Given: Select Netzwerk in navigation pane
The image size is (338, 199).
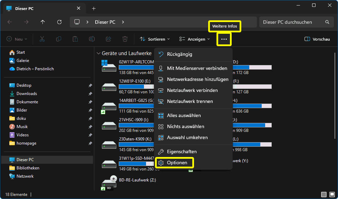Looking at the screenshot, I should pos(25,176).
